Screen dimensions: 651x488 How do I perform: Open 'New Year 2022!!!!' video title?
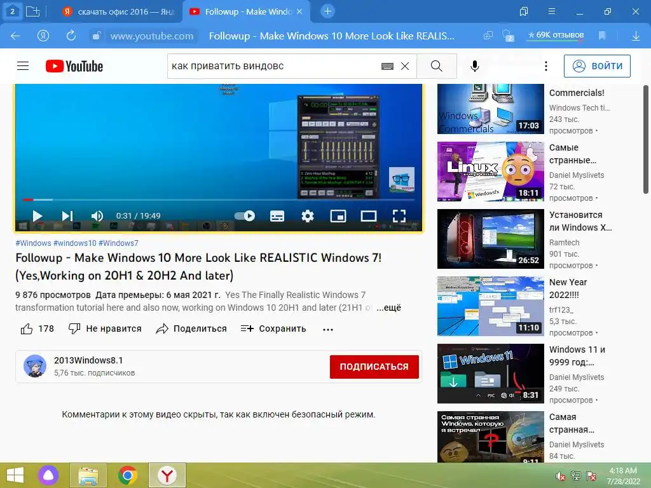[x=568, y=288]
